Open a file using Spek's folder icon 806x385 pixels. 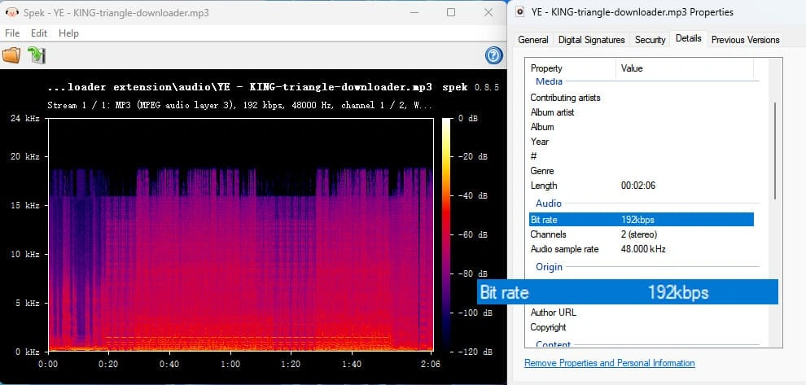(11, 55)
